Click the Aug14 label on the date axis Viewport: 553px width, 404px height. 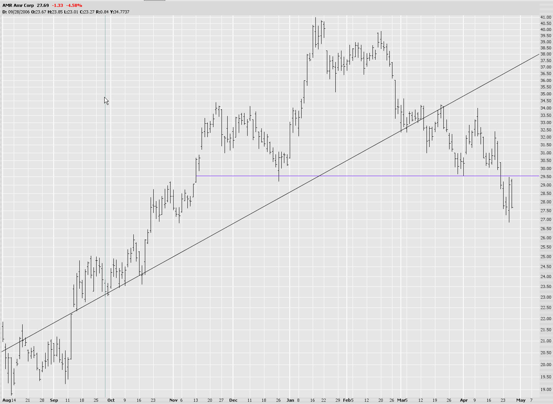(9, 400)
